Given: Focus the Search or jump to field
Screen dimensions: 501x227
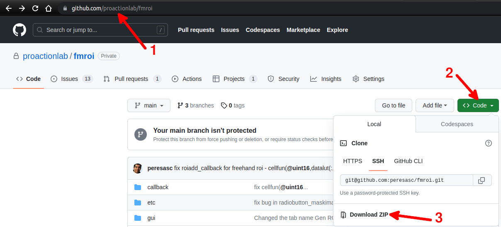Looking at the screenshot, I should tap(100, 30).
